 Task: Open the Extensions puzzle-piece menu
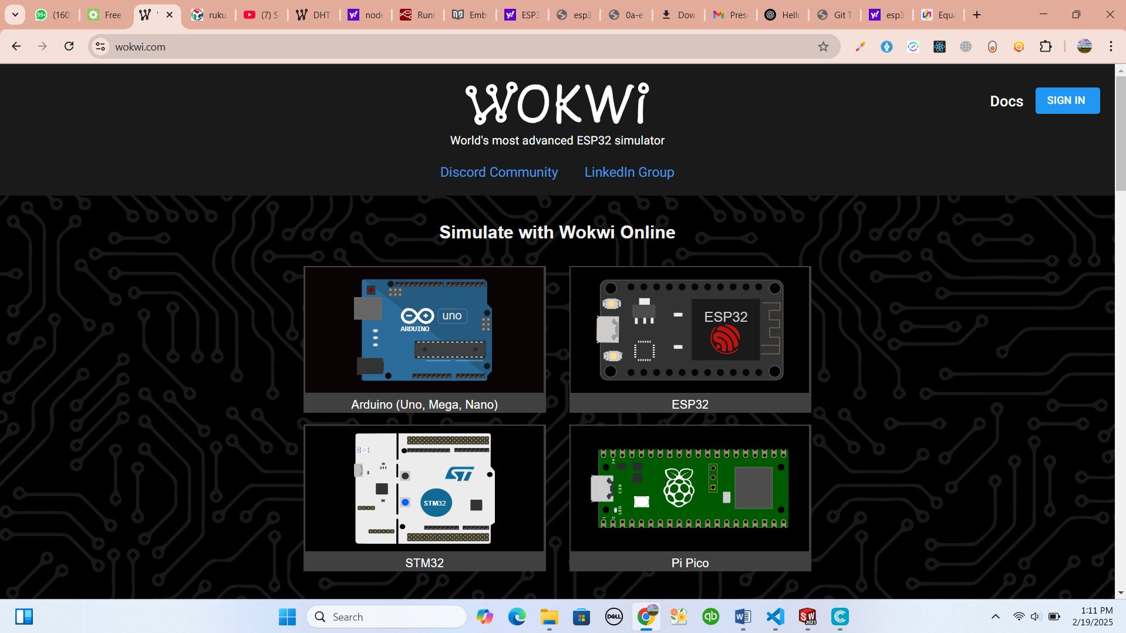coord(1046,46)
